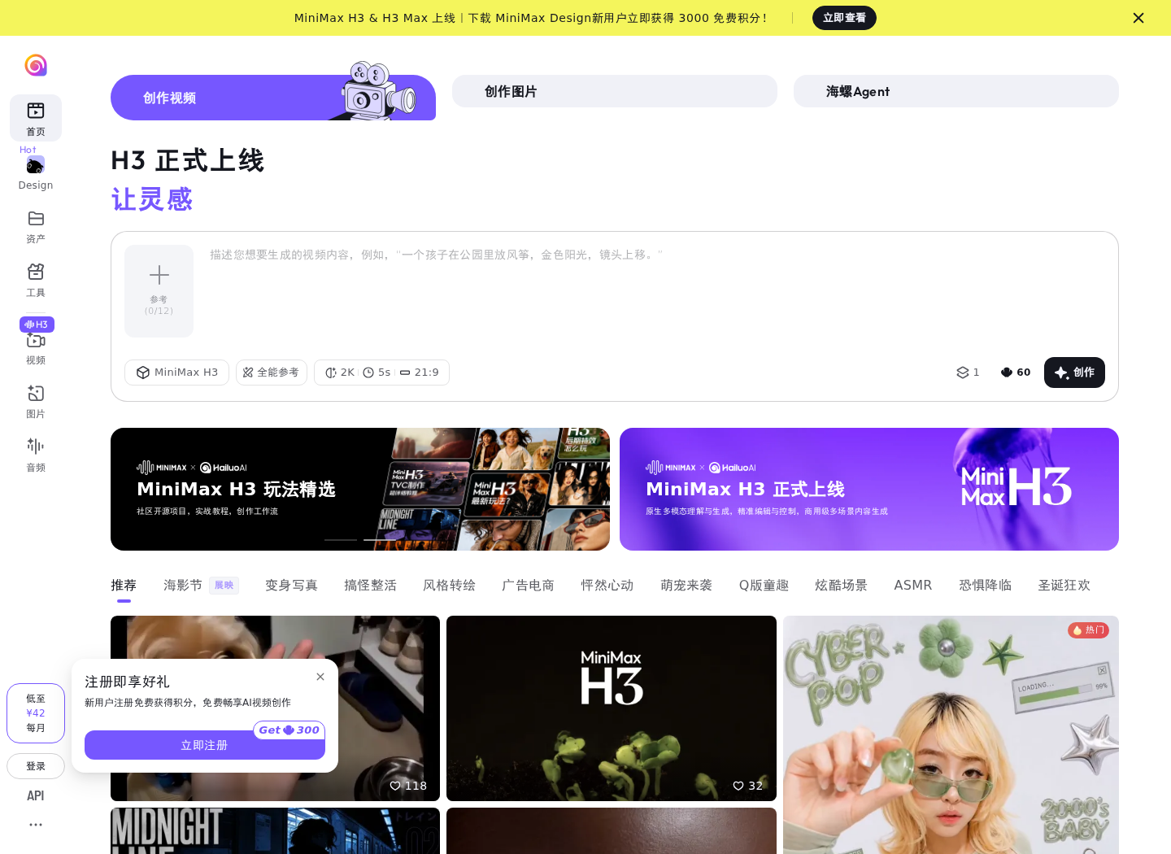Click the Hailuo logo in the sidebar
The width and height of the screenshot is (1171, 854).
[36, 65]
